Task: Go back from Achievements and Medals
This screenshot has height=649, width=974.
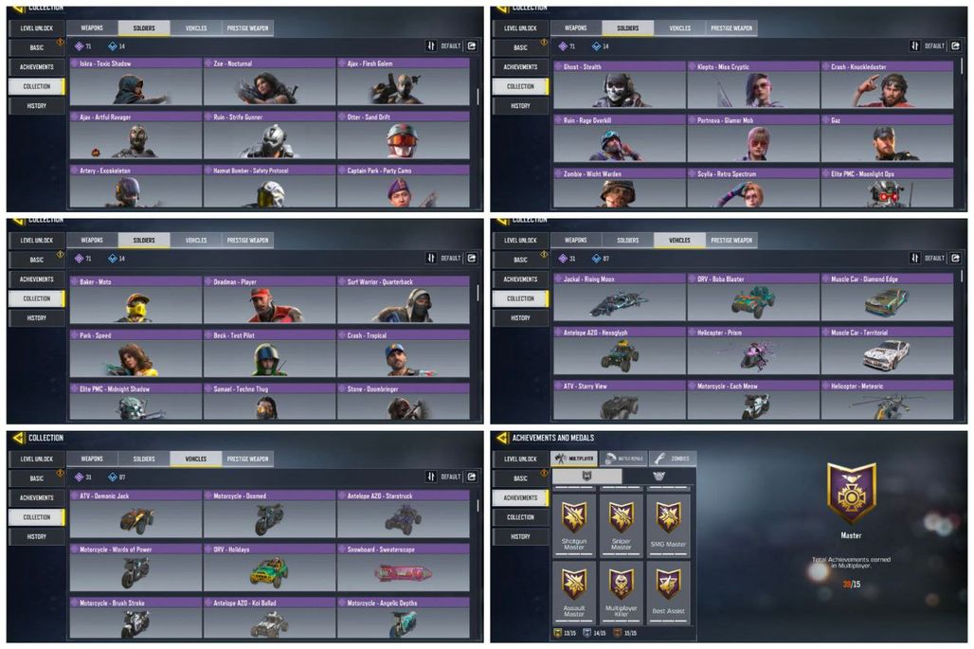Action: click(500, 438)
